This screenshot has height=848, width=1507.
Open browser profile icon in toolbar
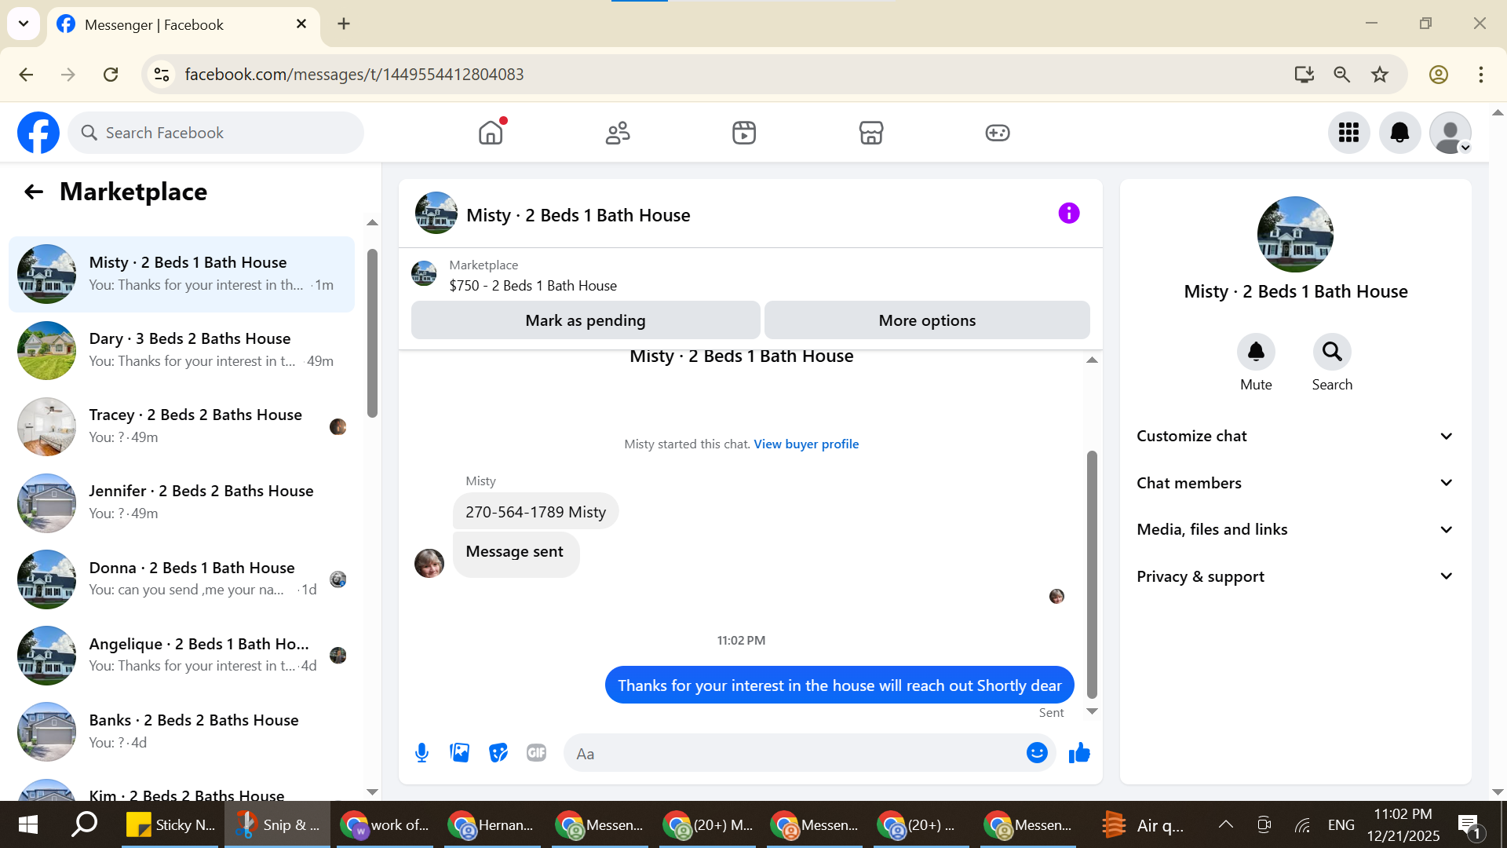[x=1438, y=75]
